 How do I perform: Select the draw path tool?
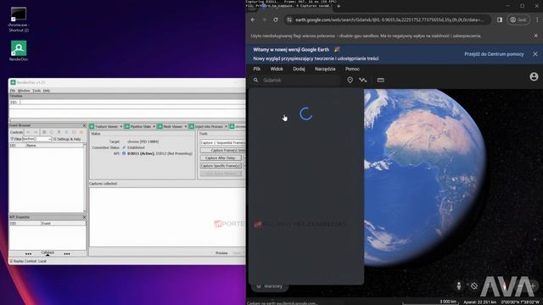coord(363,80)
